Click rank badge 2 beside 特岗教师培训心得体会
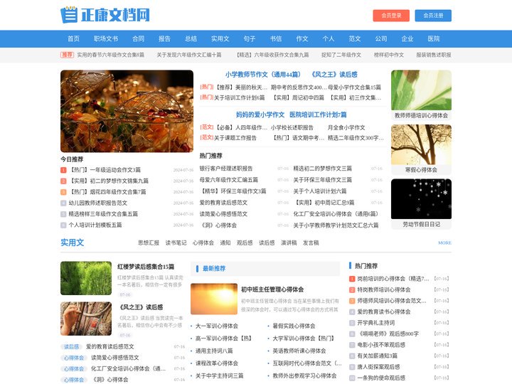Screen dimensions: 512x384 click(x=352, y=290)
